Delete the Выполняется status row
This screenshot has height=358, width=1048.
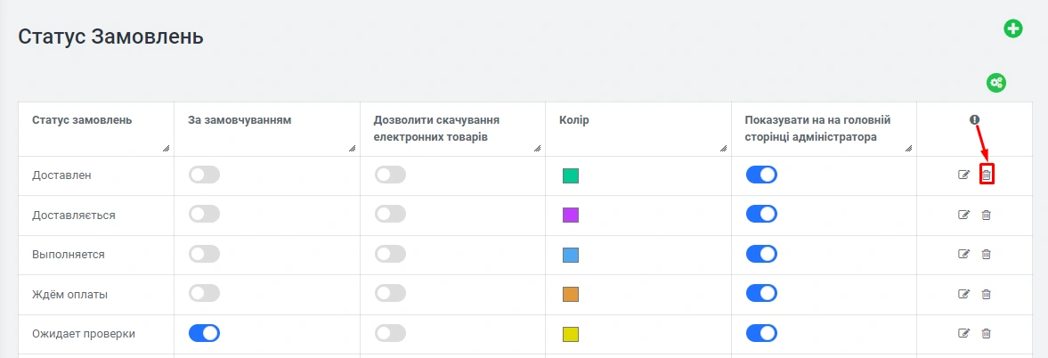987,255
